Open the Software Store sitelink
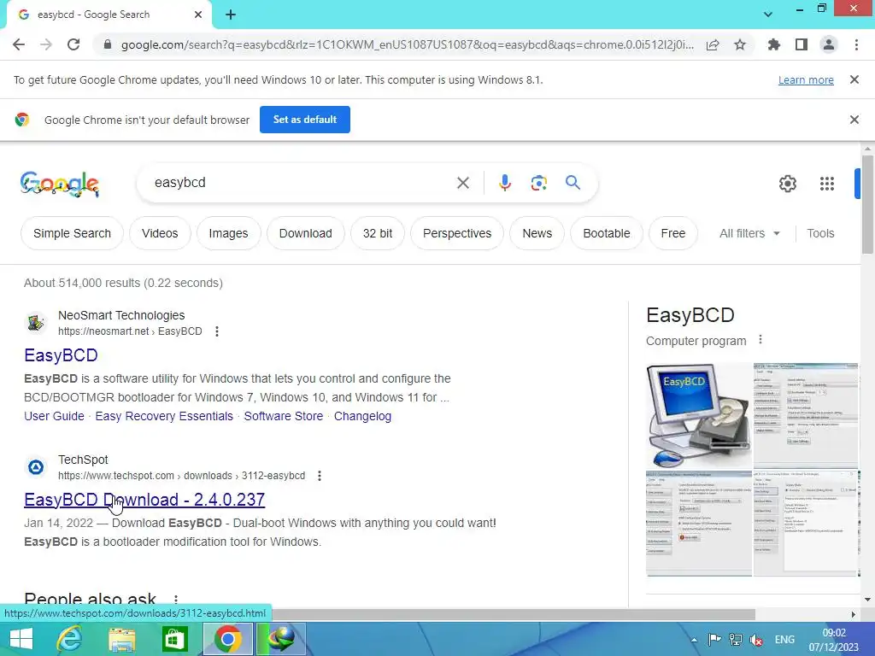 (x=284, y=416)
